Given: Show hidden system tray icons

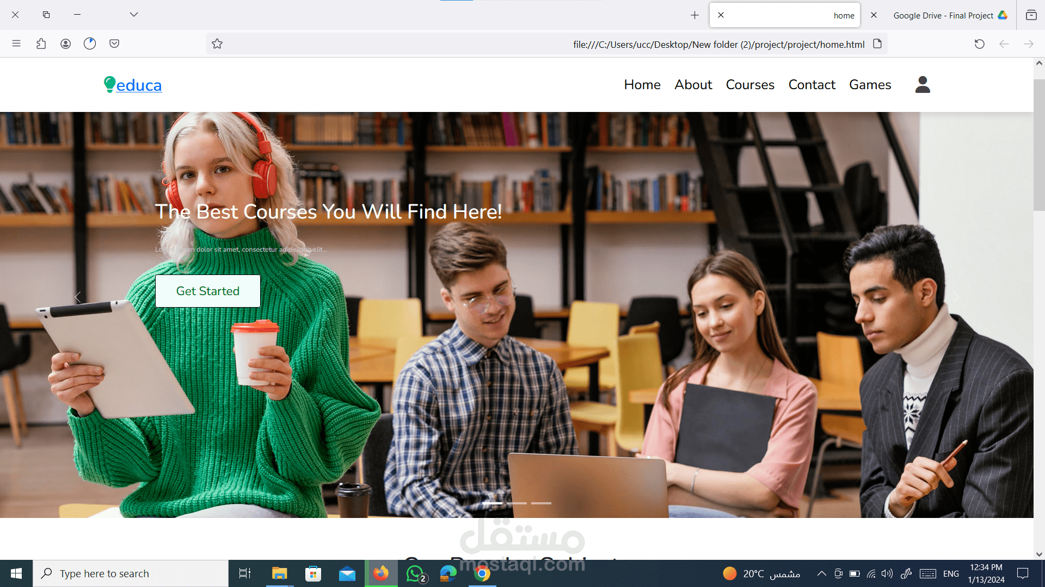Looking at the screenshot, I should (821, 573).
